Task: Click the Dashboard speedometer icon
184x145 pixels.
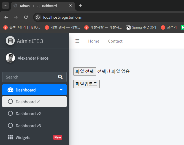Action: click(x=10, y=90)
